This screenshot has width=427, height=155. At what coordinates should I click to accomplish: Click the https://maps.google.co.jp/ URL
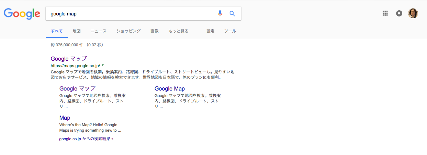75,65
